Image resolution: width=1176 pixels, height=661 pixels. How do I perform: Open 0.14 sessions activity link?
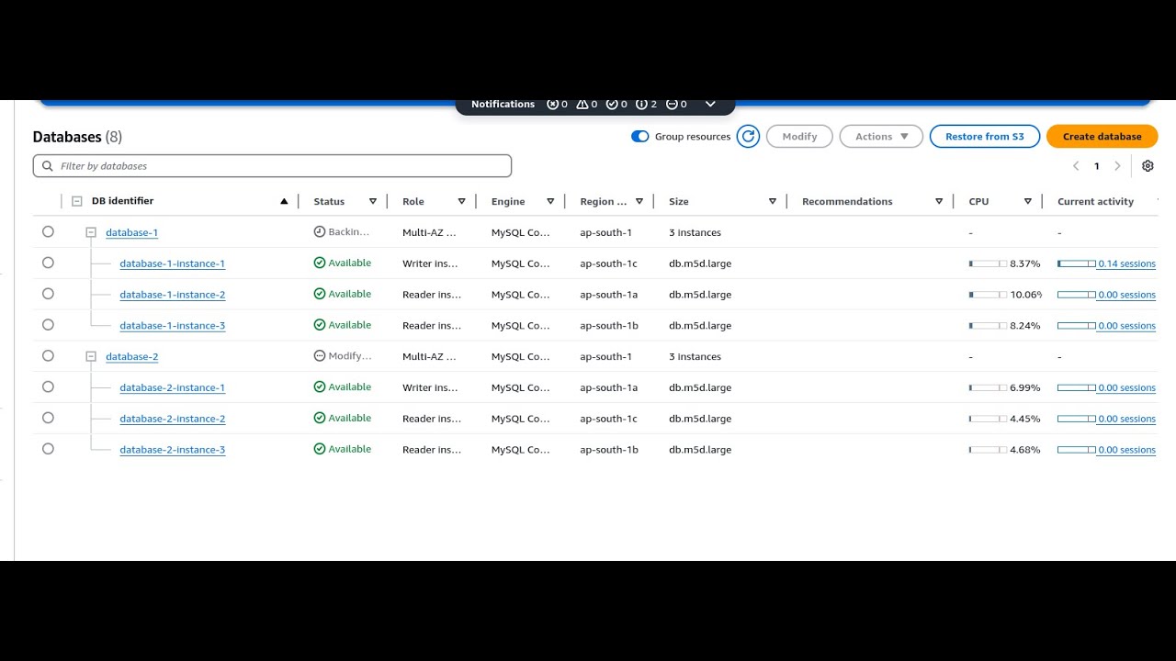(1126, 263)
